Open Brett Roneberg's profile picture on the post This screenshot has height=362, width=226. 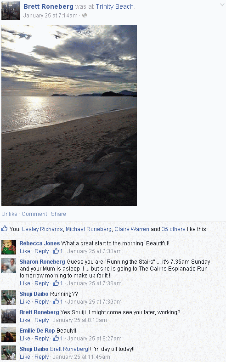coord(11,11)
